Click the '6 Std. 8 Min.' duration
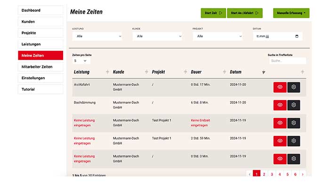The width and height of the screenshot is (332, 184). pyautogui.click(x=200, y=102)
